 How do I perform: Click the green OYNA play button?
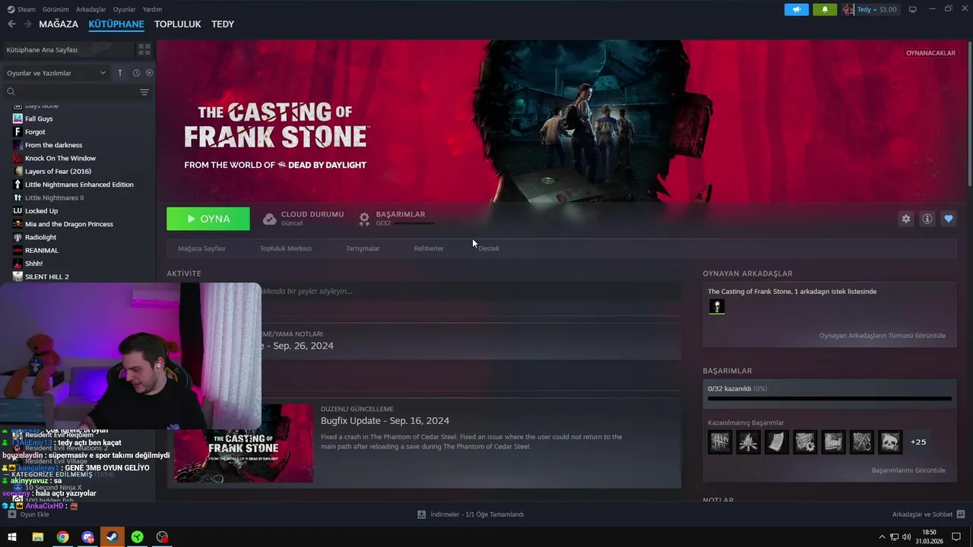point(208,219)
